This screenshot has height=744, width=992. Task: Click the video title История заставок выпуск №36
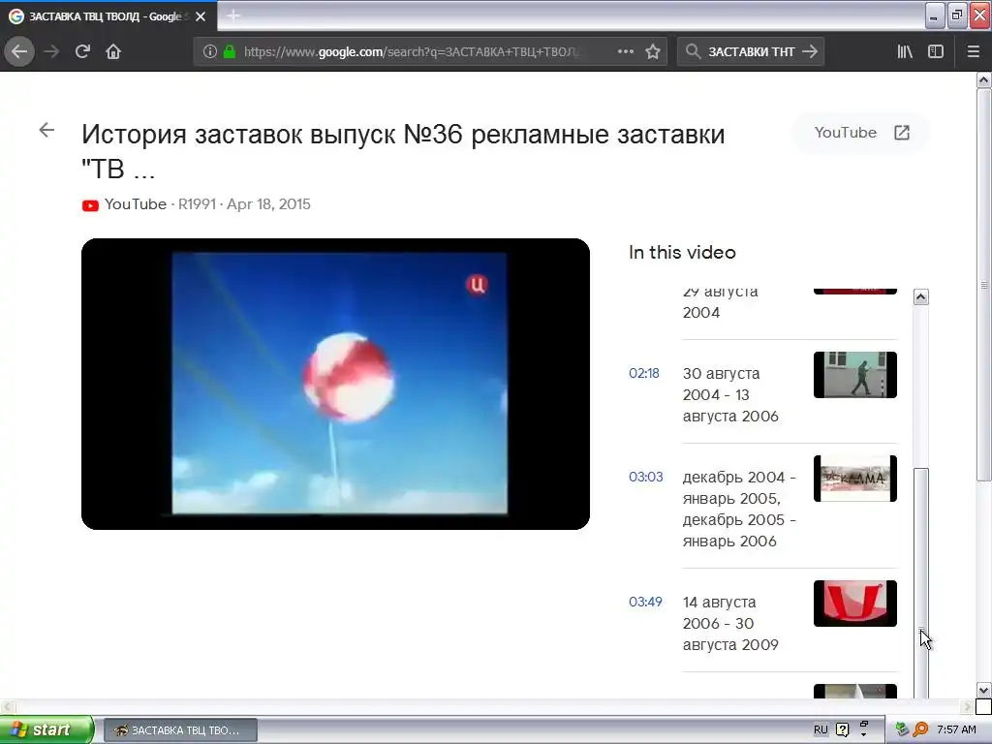click(403, 151)
